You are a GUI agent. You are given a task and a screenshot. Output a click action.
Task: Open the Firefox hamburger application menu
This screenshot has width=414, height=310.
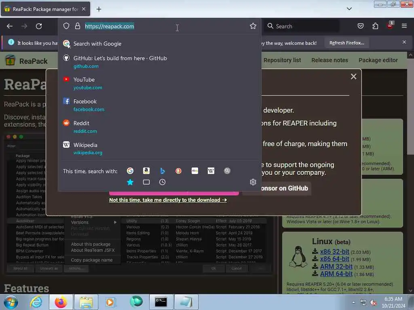[x=404, y=26]
